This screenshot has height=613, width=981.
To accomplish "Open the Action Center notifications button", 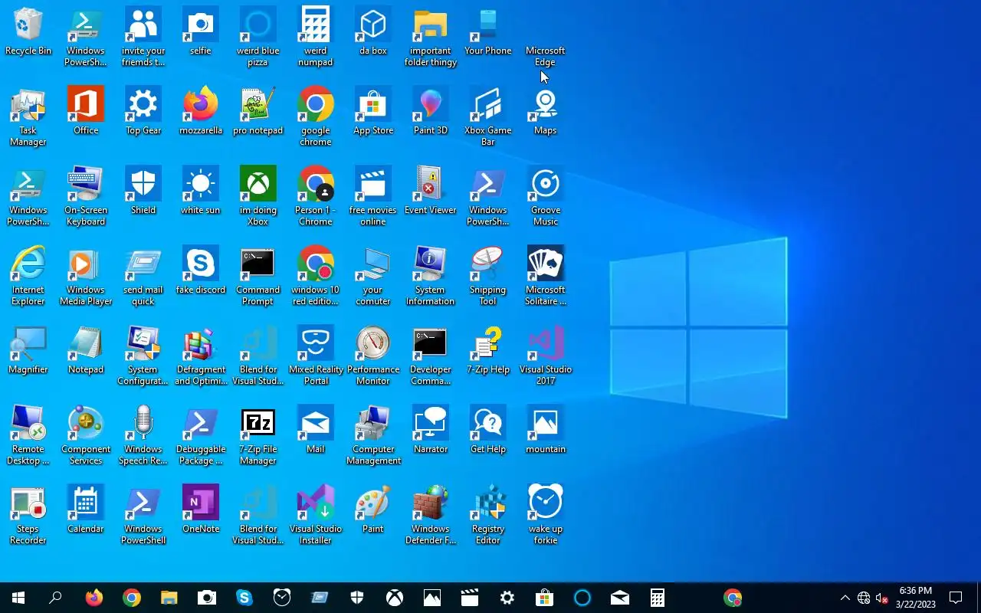I will coord(956,598).
